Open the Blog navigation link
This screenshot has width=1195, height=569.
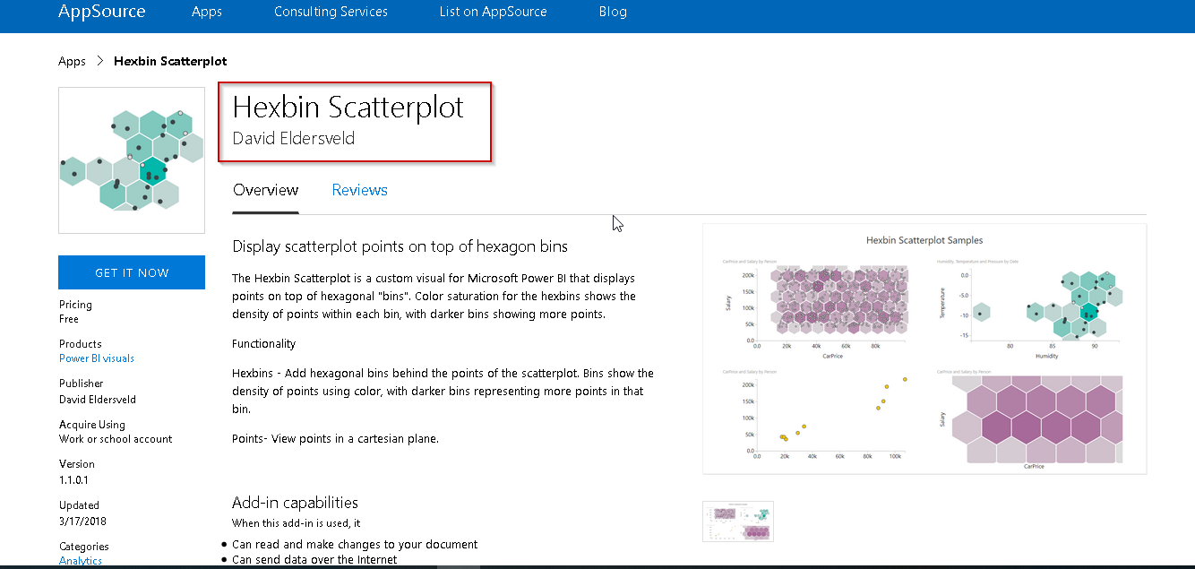tap(613, 12)
